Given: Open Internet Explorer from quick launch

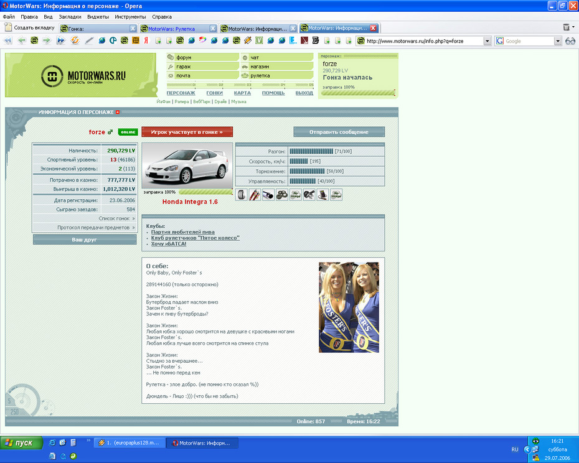Looking at the screenshot, I should pos(52,442).
